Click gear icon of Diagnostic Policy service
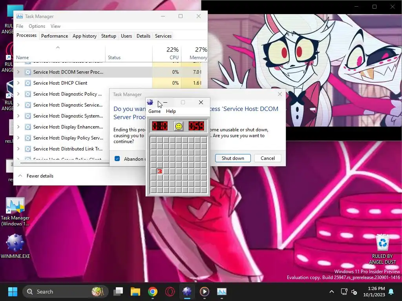The image size is (402, 301). pos(28,94)
